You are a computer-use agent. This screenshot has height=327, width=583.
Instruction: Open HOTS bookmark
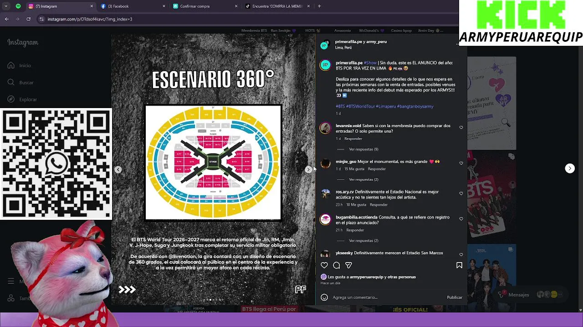point(312,30)
